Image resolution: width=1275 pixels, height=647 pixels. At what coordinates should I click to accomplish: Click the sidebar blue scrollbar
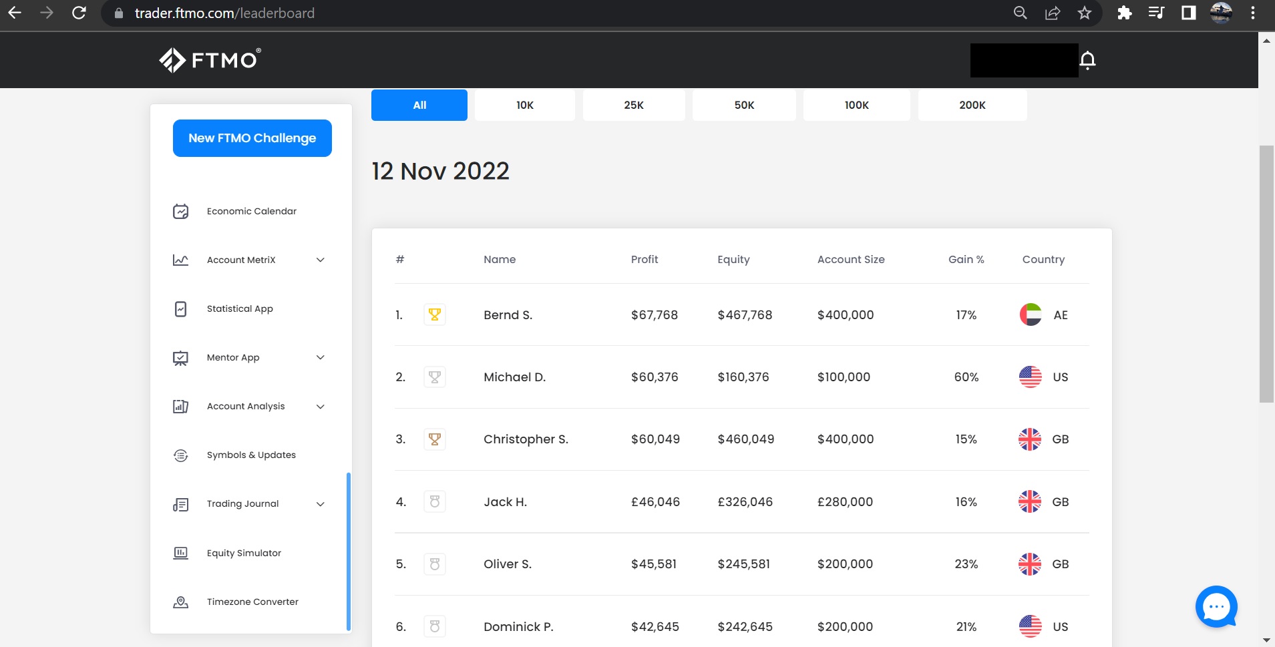click(x=349, y=552)
